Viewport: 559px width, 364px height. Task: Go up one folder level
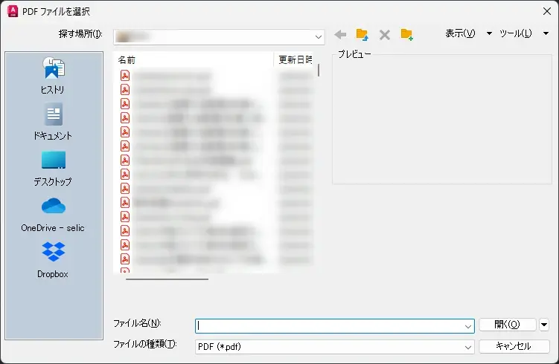pyautogui.click(x=362, y=34)
